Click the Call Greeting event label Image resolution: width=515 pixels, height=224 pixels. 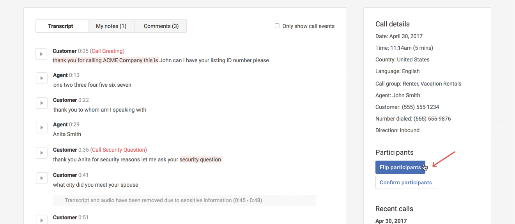click(x=107, y=51)
